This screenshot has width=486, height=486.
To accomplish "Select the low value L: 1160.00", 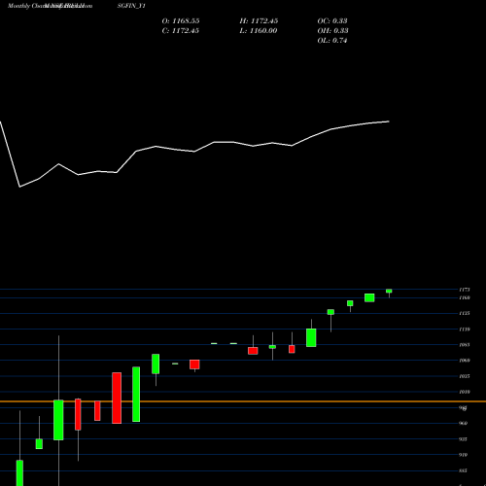I will click(x=259, y=30).
